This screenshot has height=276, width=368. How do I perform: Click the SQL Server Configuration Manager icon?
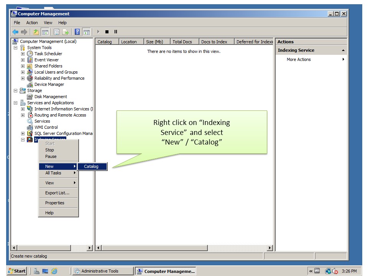pos(30,133)
